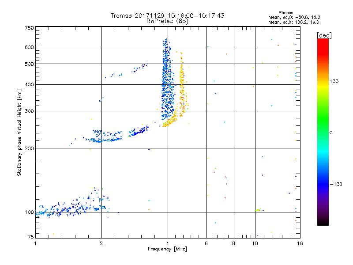This screenshot has width=353, height=265.
Task: Click the colorbar '100' tick label
Action: coord(334,81)
